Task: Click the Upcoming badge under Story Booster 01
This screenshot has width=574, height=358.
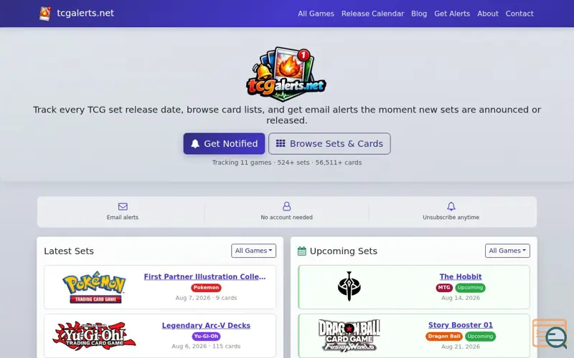Action: (480, 336)
